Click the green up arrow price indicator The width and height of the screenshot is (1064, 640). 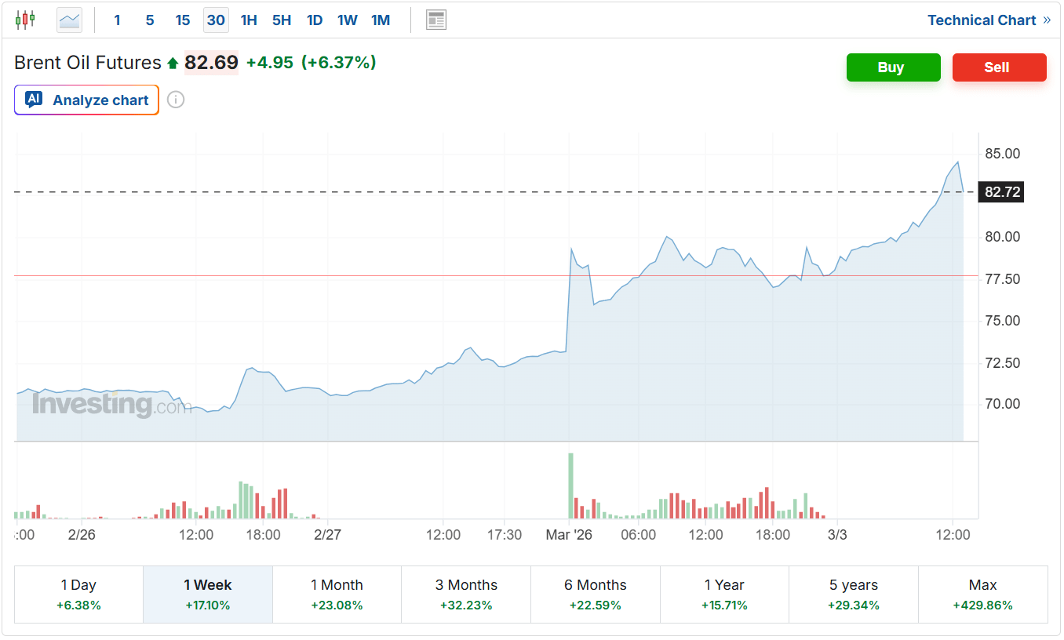pos(173,63)
